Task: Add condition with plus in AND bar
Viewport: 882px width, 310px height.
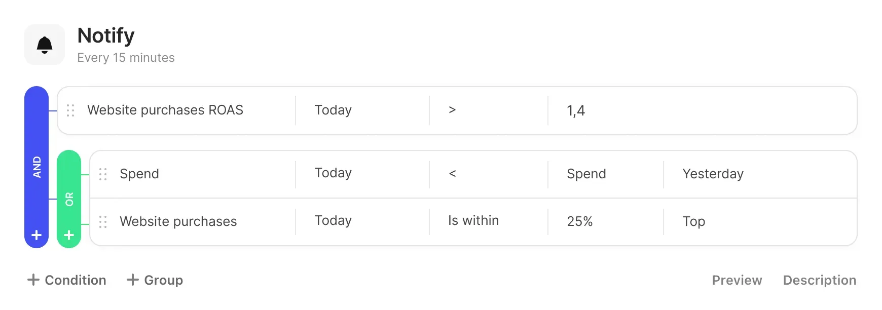Action: (x=36, y=235)
